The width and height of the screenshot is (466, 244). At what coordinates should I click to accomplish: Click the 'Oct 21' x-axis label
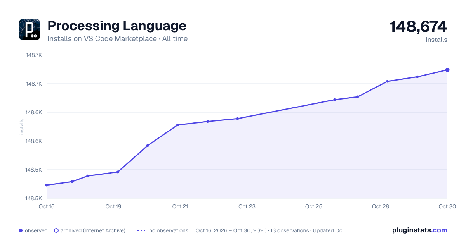(180, 206)
